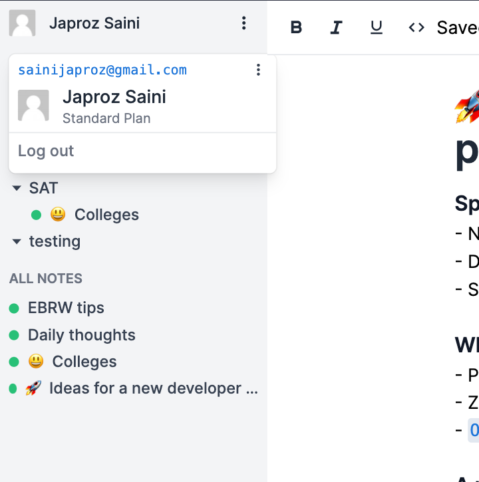Collapse the testing folder
The width and height of the screenshot is (479, 482).
pyautogui.click(x=17, y=242)
